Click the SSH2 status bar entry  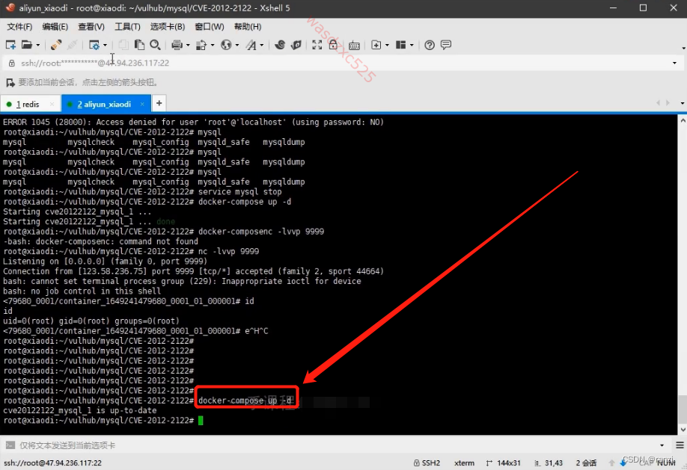427,463
